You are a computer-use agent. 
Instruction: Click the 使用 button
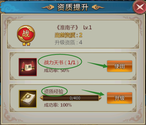(x=120, y=66)
